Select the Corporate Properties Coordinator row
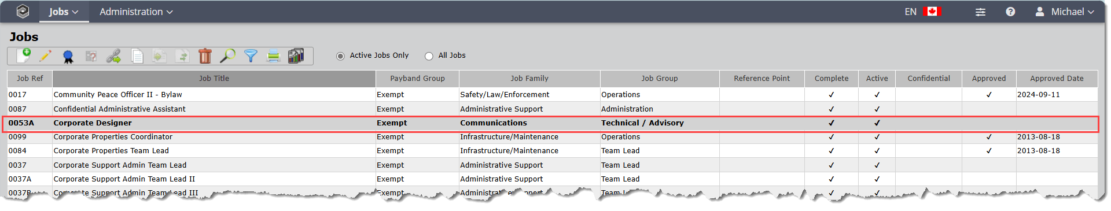This screenshot has width=1111, height=211. click(x=553, y=137)
